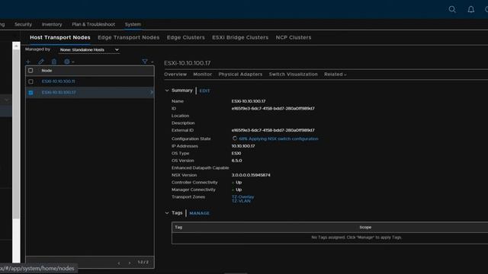Check the ESXi-10.10.100.11 row checkbox

click(x=30, y=81)
